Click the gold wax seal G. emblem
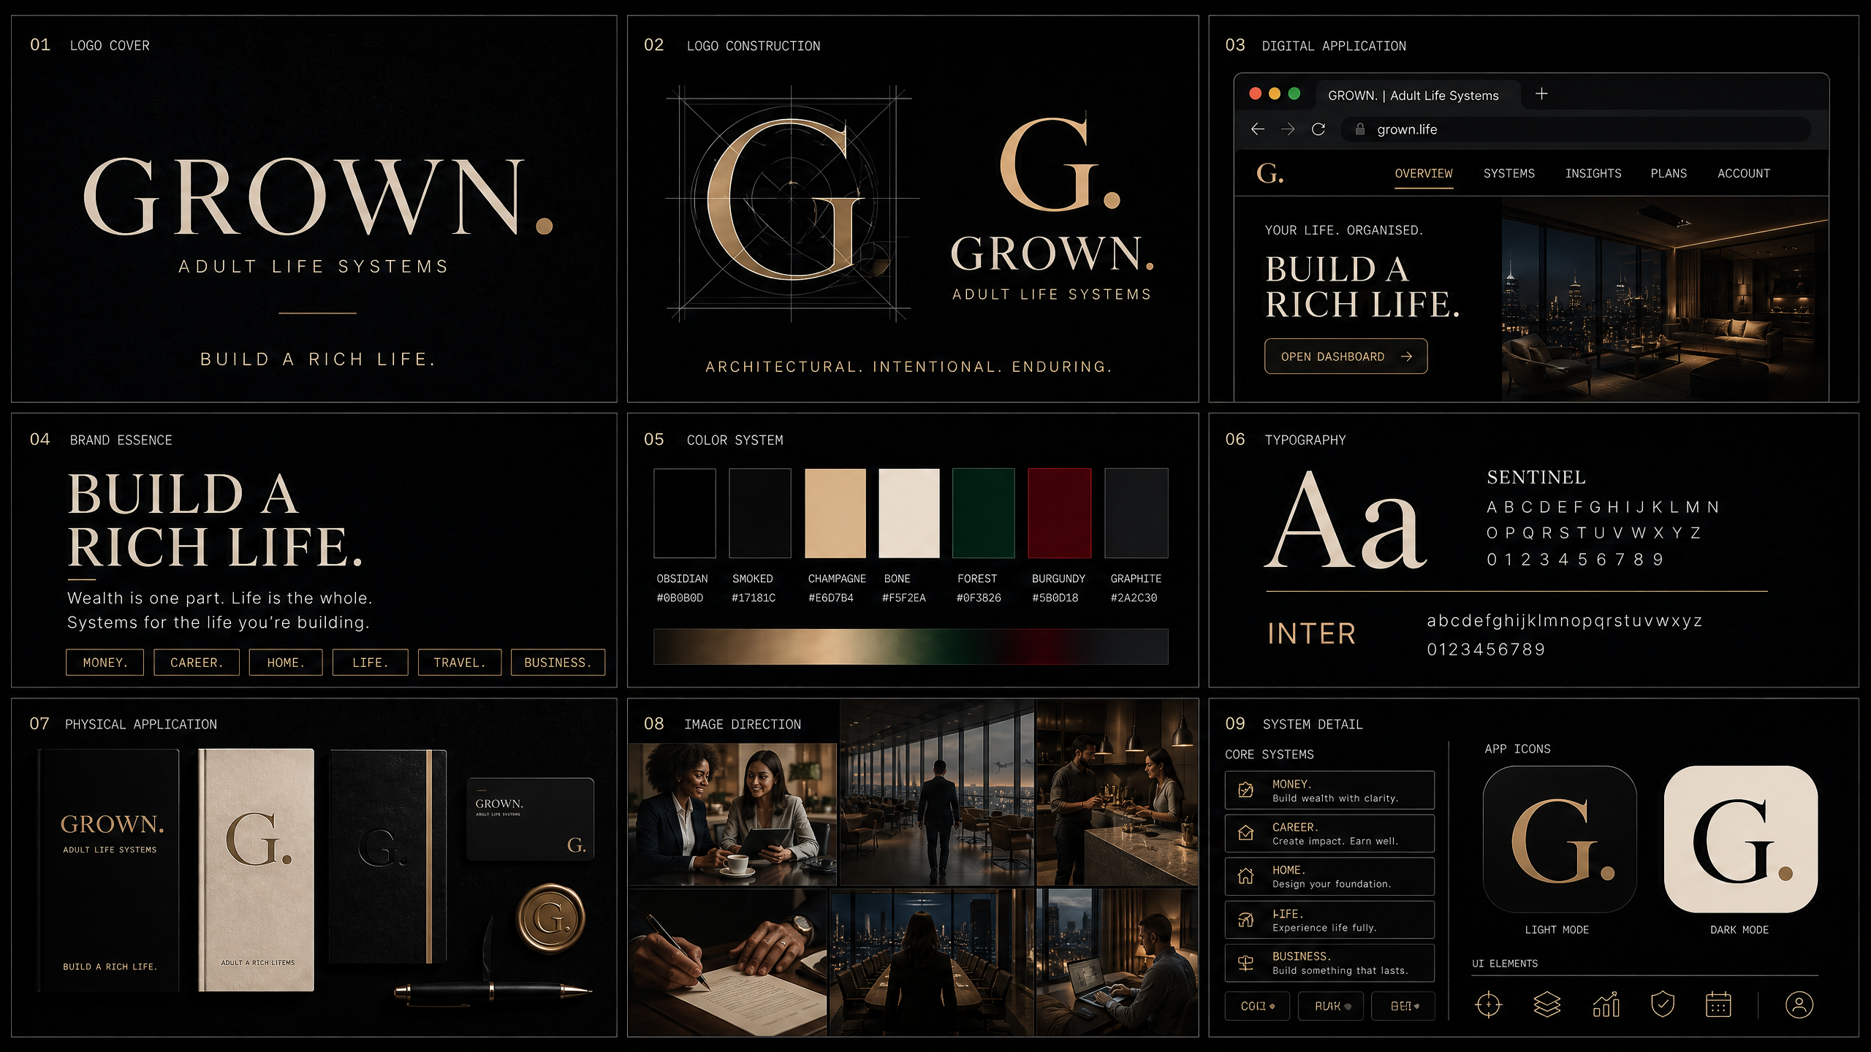 551,918
